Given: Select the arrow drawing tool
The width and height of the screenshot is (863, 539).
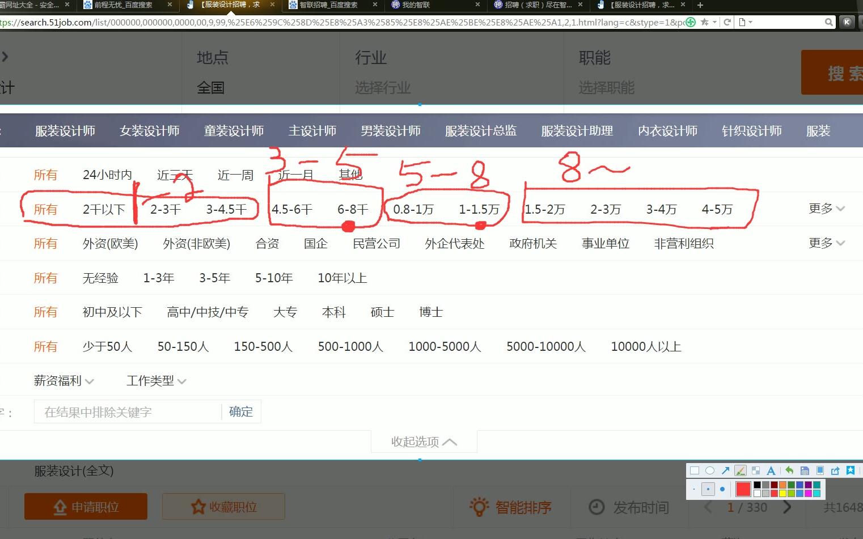Looking at the screenshot, I should tap(725, 470).
